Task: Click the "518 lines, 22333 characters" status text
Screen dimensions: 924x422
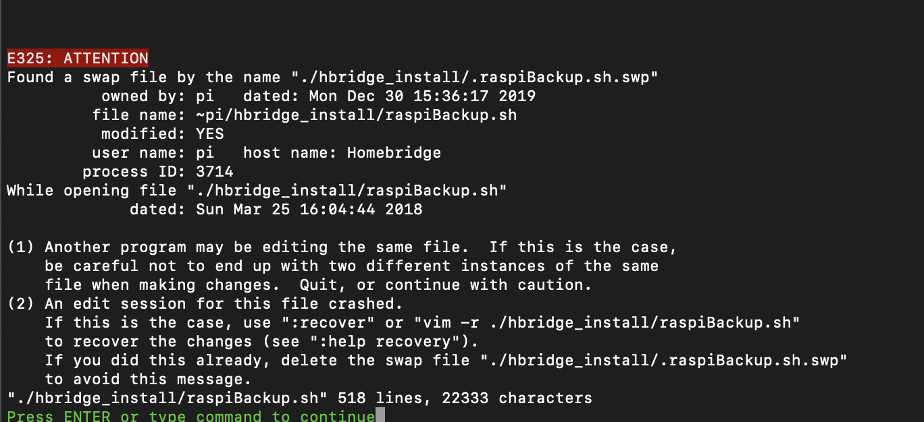Action: [465, 398]
